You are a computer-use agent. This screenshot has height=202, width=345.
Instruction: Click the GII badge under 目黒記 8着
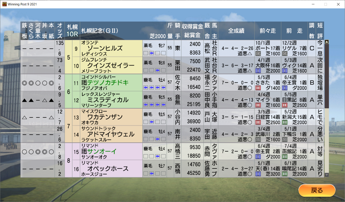coord(285,105)
